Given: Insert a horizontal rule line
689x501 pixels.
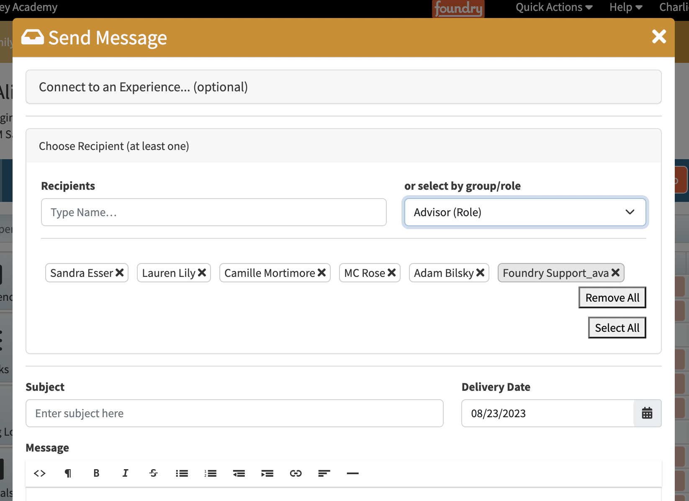Looking at the screenshot, I should point(353,473).
